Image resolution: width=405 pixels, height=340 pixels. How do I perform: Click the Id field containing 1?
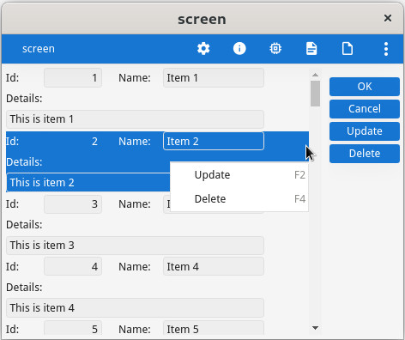click(x=73, y=78)
